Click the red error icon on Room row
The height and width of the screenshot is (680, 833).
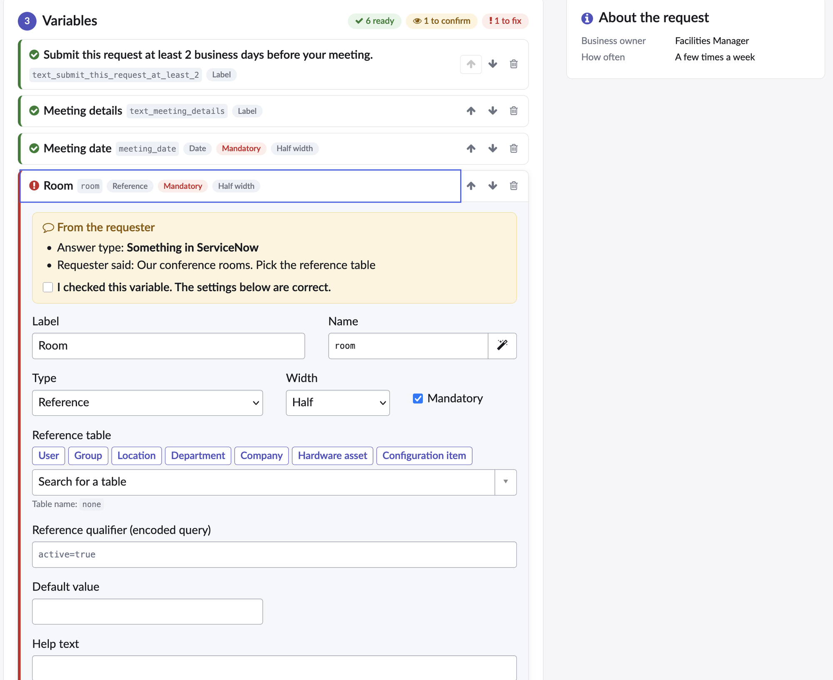[34, 186]
